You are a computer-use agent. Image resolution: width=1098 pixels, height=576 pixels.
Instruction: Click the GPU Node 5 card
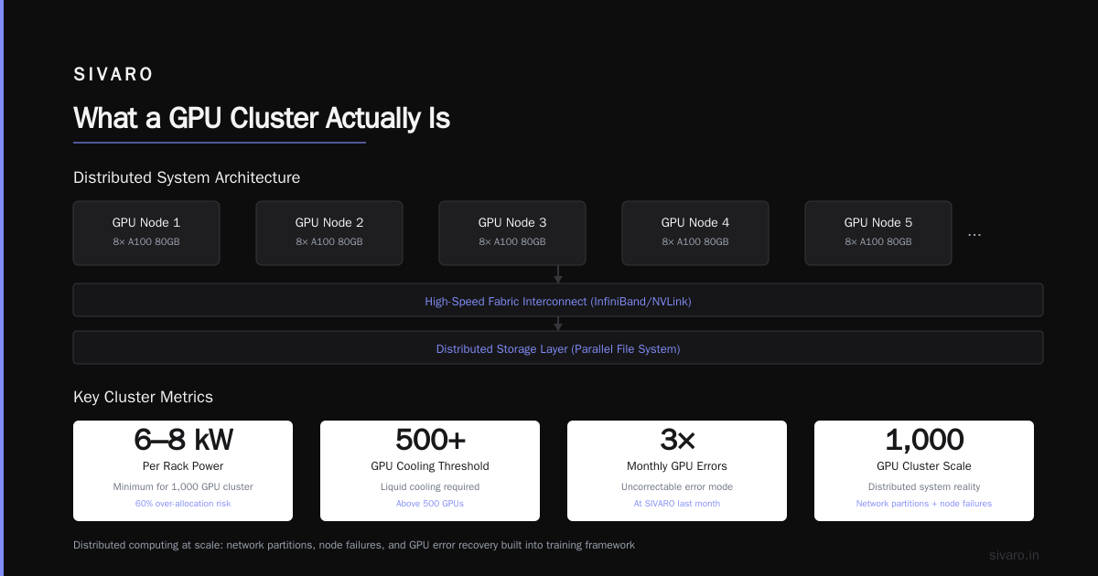click(878, 233)
